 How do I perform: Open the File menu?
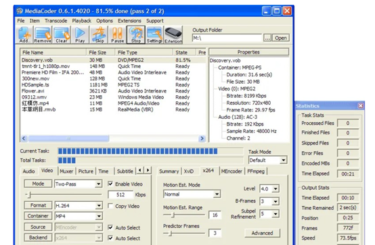(21, 21)
